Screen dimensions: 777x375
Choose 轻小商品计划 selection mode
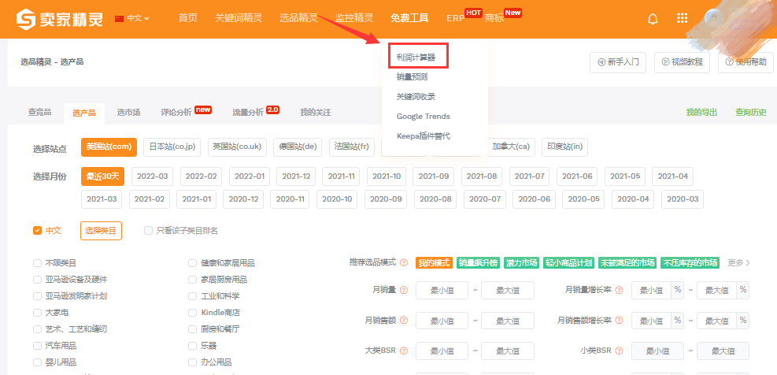click(x=569, y=263)
